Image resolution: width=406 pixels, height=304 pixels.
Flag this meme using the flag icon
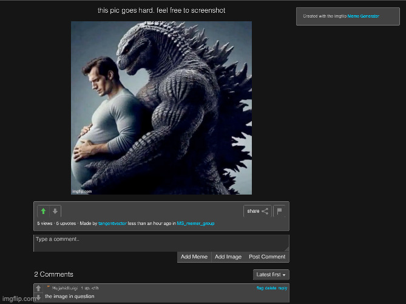coord(279,211)
